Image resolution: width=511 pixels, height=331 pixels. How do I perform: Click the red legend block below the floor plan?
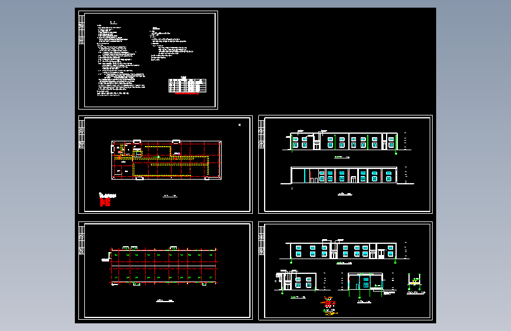click(106, 202)
